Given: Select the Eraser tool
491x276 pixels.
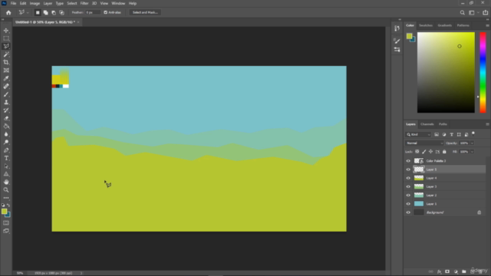Looking at the screenshot, I should point(6,118).
